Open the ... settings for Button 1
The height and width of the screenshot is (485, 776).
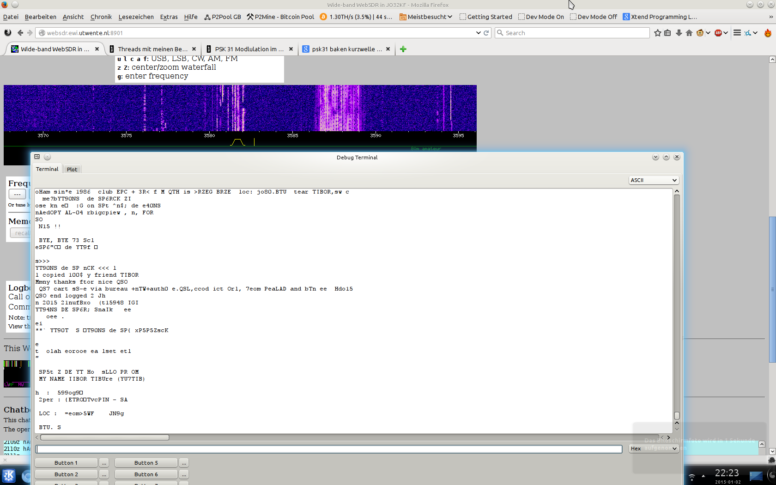click(x=104, y=462)
